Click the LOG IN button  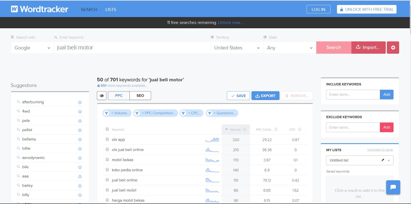[318, 9]
